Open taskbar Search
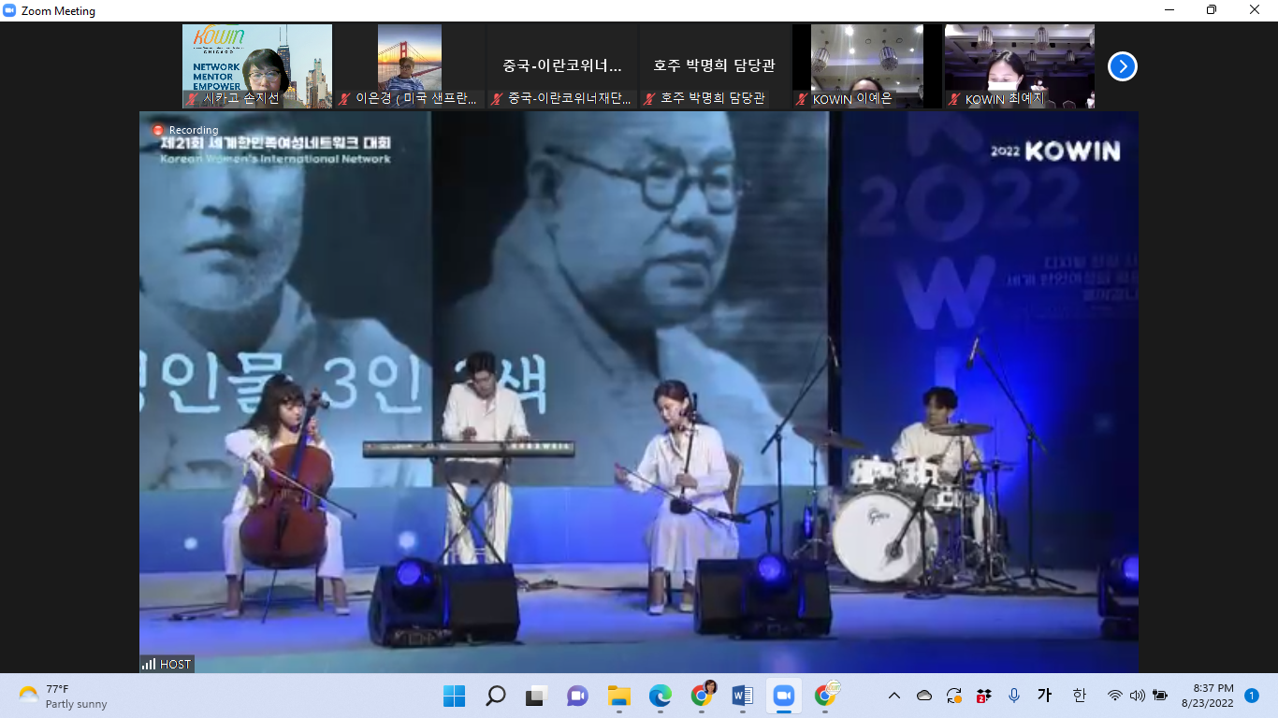This screenshot has width=1278, height=718. click(x=495, y=696)
